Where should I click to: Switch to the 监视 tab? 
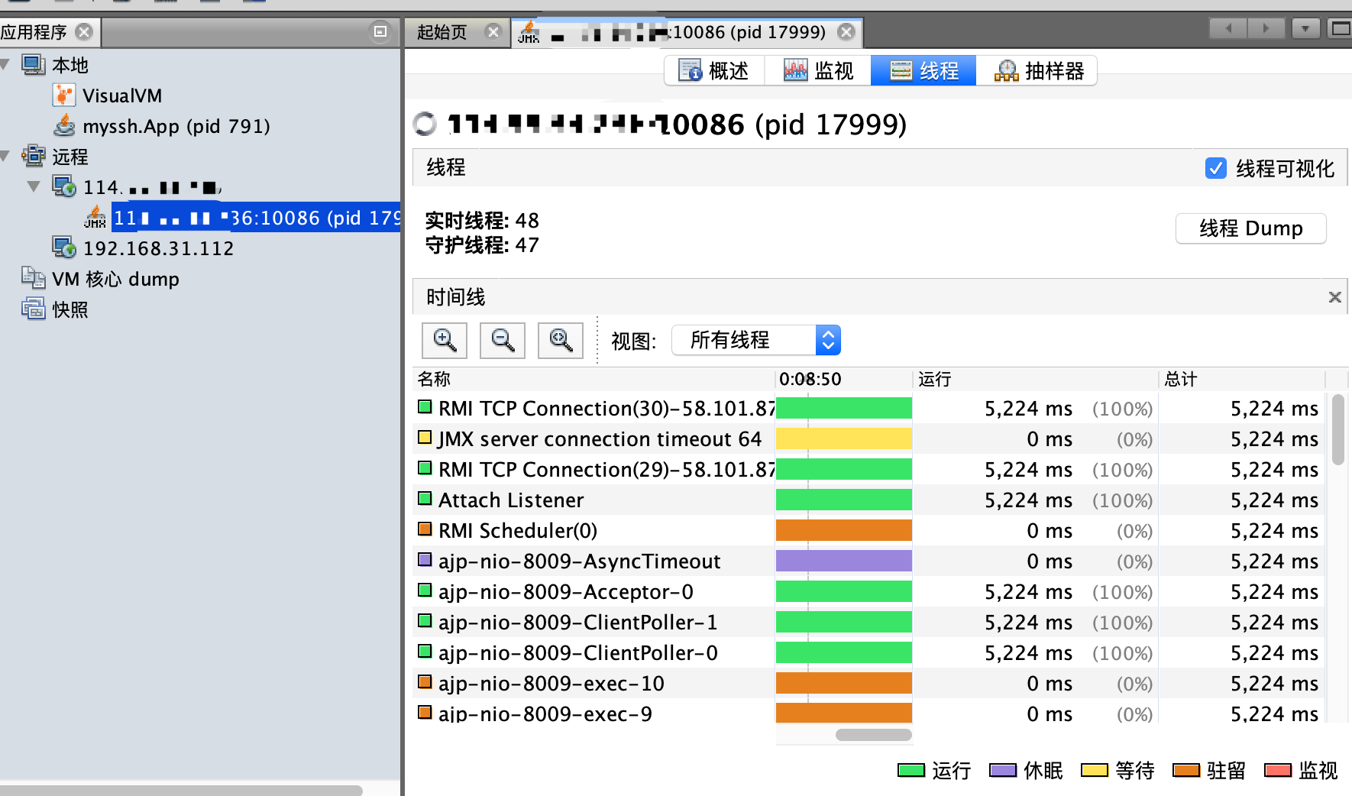click(817, 70)
